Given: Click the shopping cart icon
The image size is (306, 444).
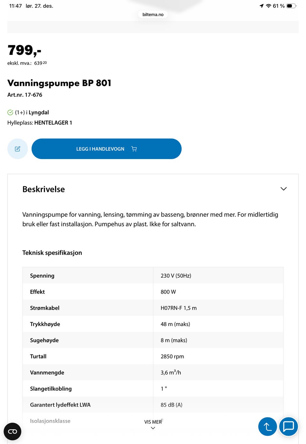Looking at the screenshot, I should (x=134, y=149).
